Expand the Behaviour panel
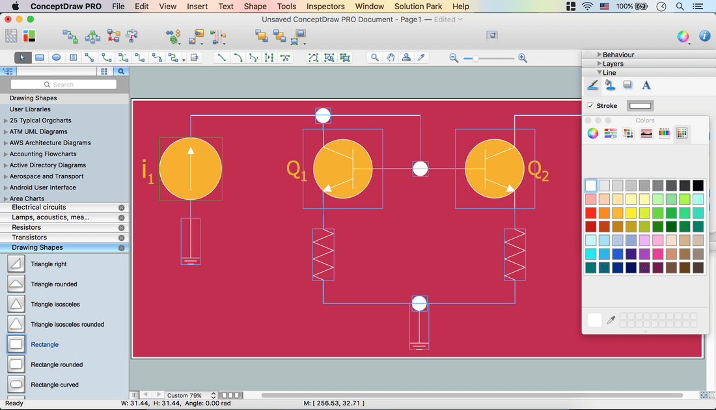 tap(599, 55)
